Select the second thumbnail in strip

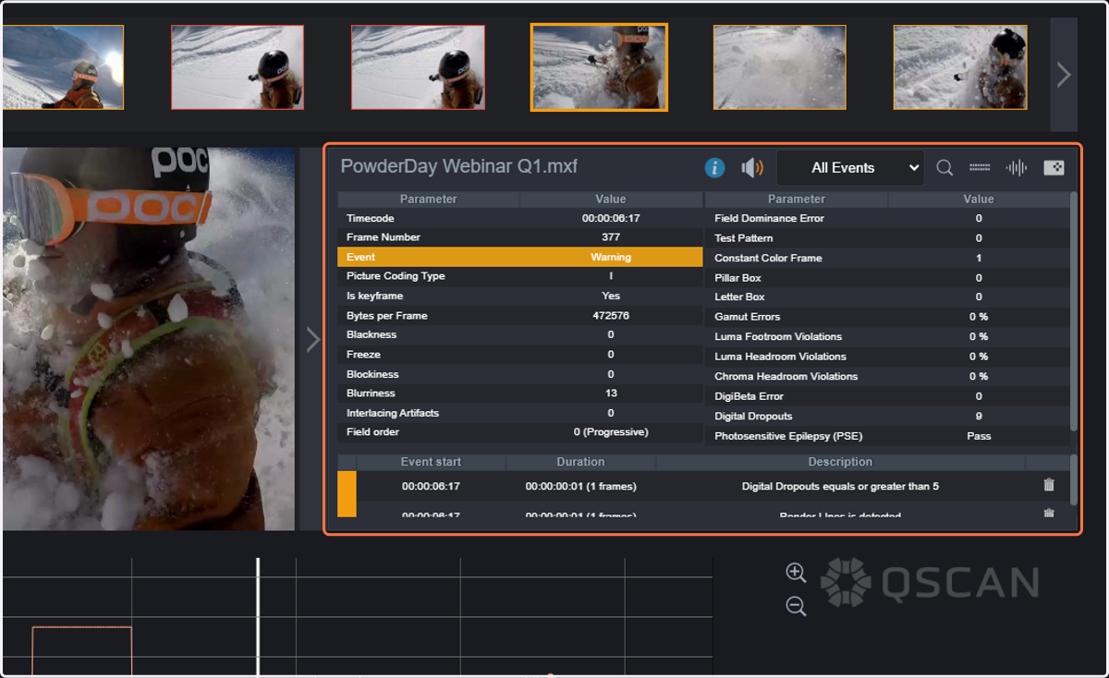[x=238, y=67]
